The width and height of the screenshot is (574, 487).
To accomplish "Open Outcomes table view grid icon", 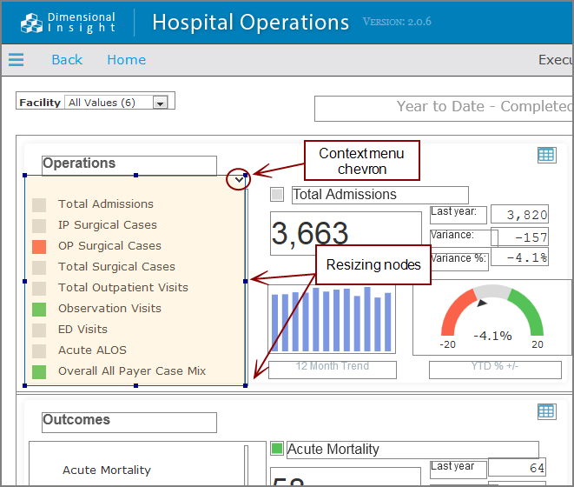I will pyautogui.click(x=546, y=411).
